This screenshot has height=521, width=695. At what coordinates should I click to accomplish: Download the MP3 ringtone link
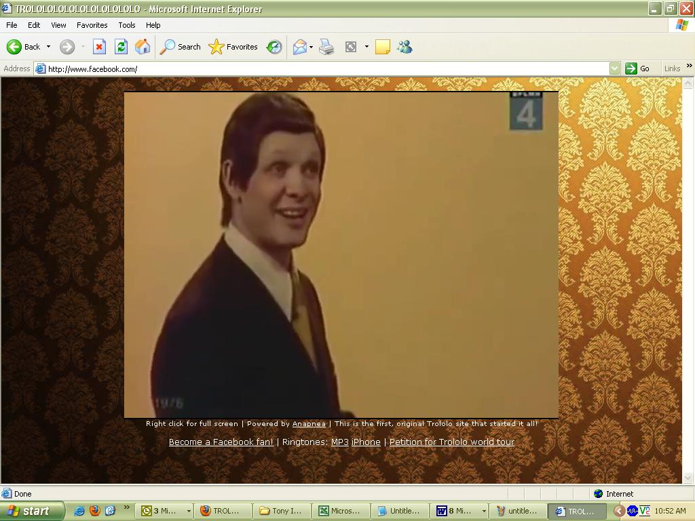pos(340,442)
